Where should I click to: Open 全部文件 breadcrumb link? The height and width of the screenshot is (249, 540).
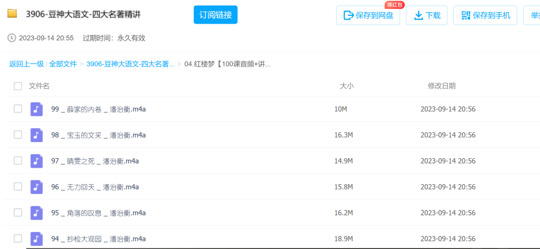coord(63,64)
